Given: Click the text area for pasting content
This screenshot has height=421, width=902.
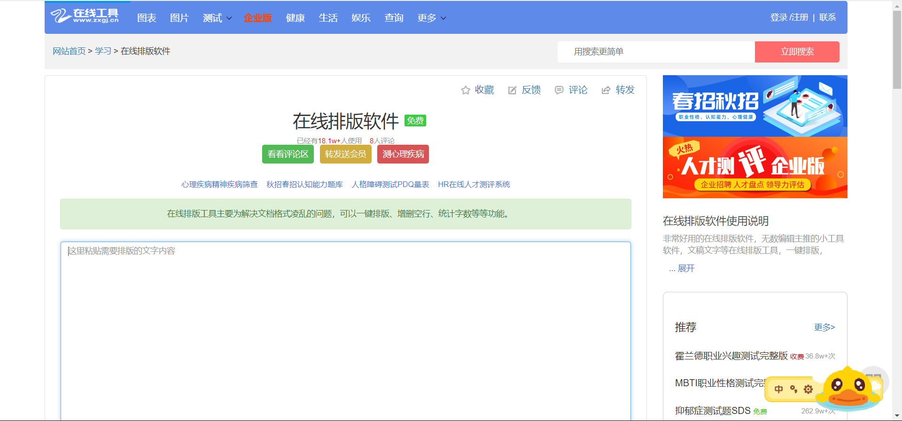Looking at the screenshot, I should [346, 331].
